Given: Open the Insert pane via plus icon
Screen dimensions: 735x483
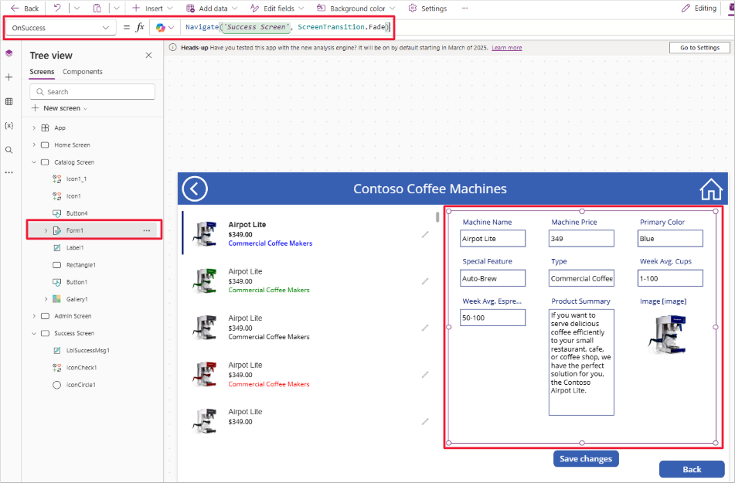Looking at the screenshot, I should [9, 77].
